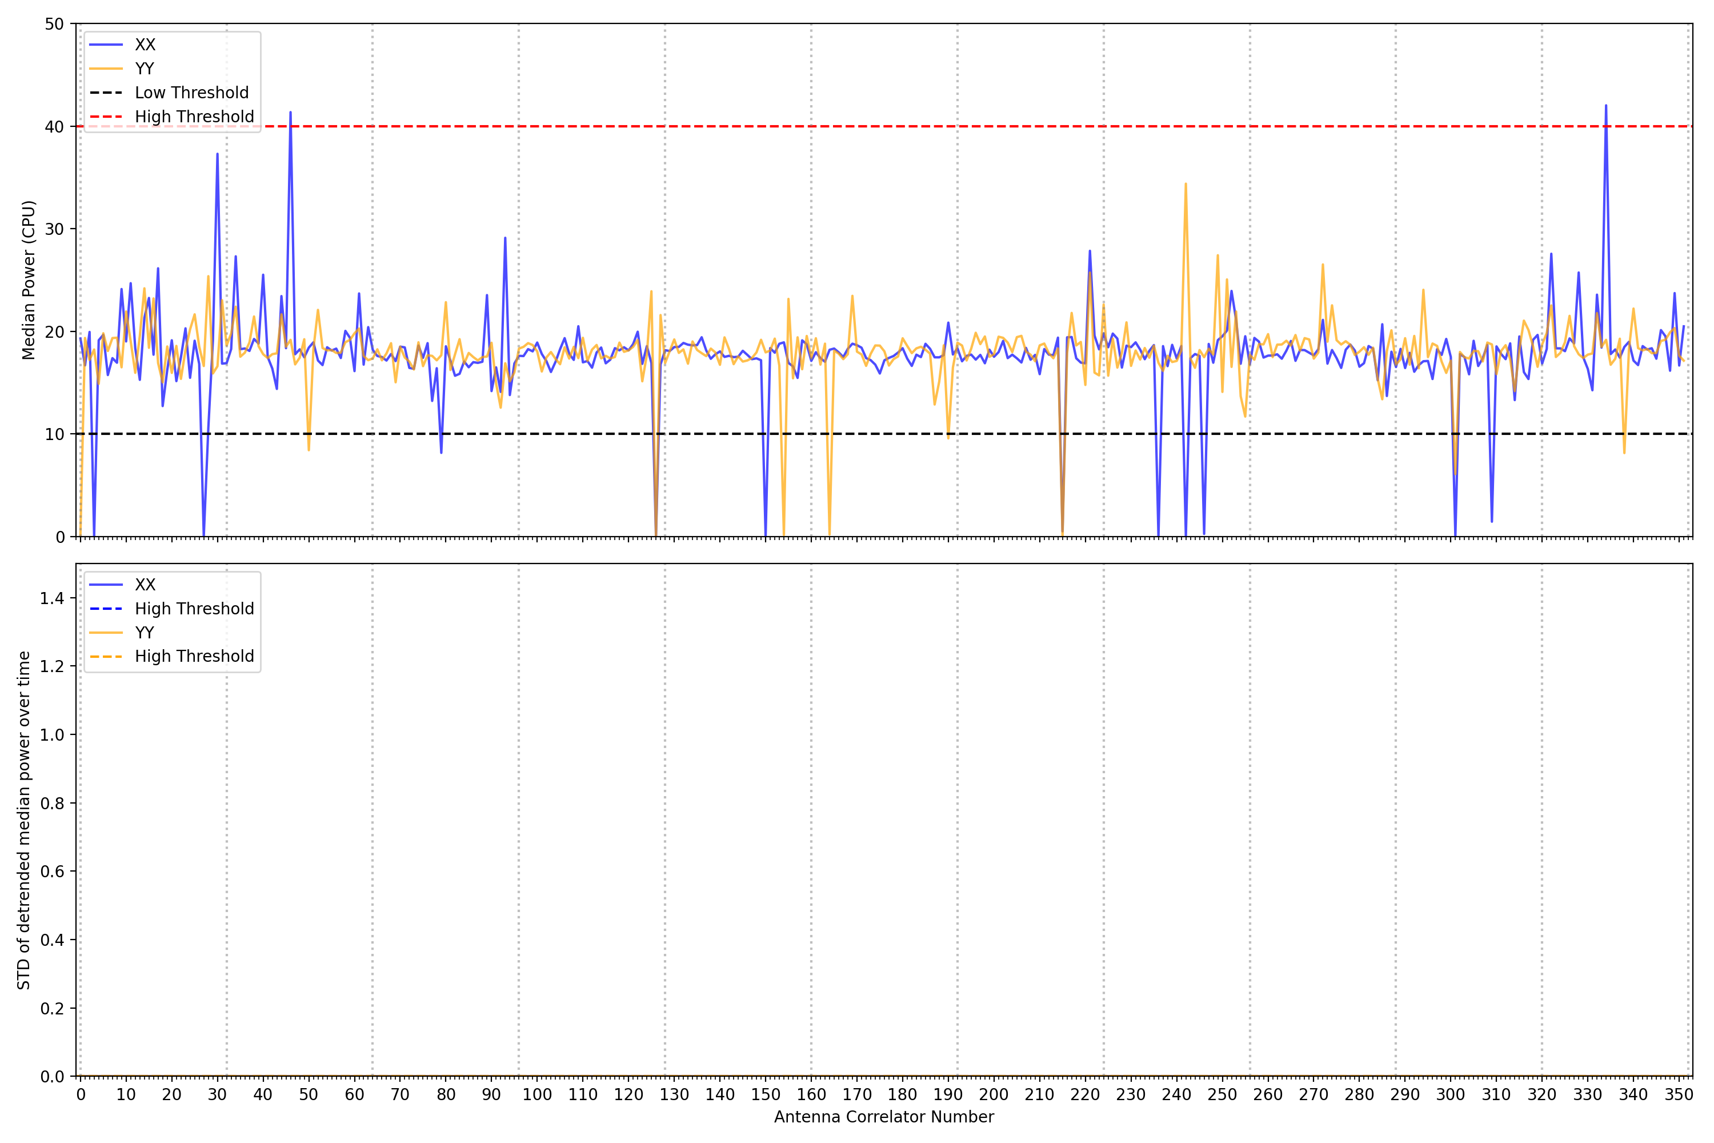
Task: Click Low Threshold legend label in top plot
Action: point(191,93)
